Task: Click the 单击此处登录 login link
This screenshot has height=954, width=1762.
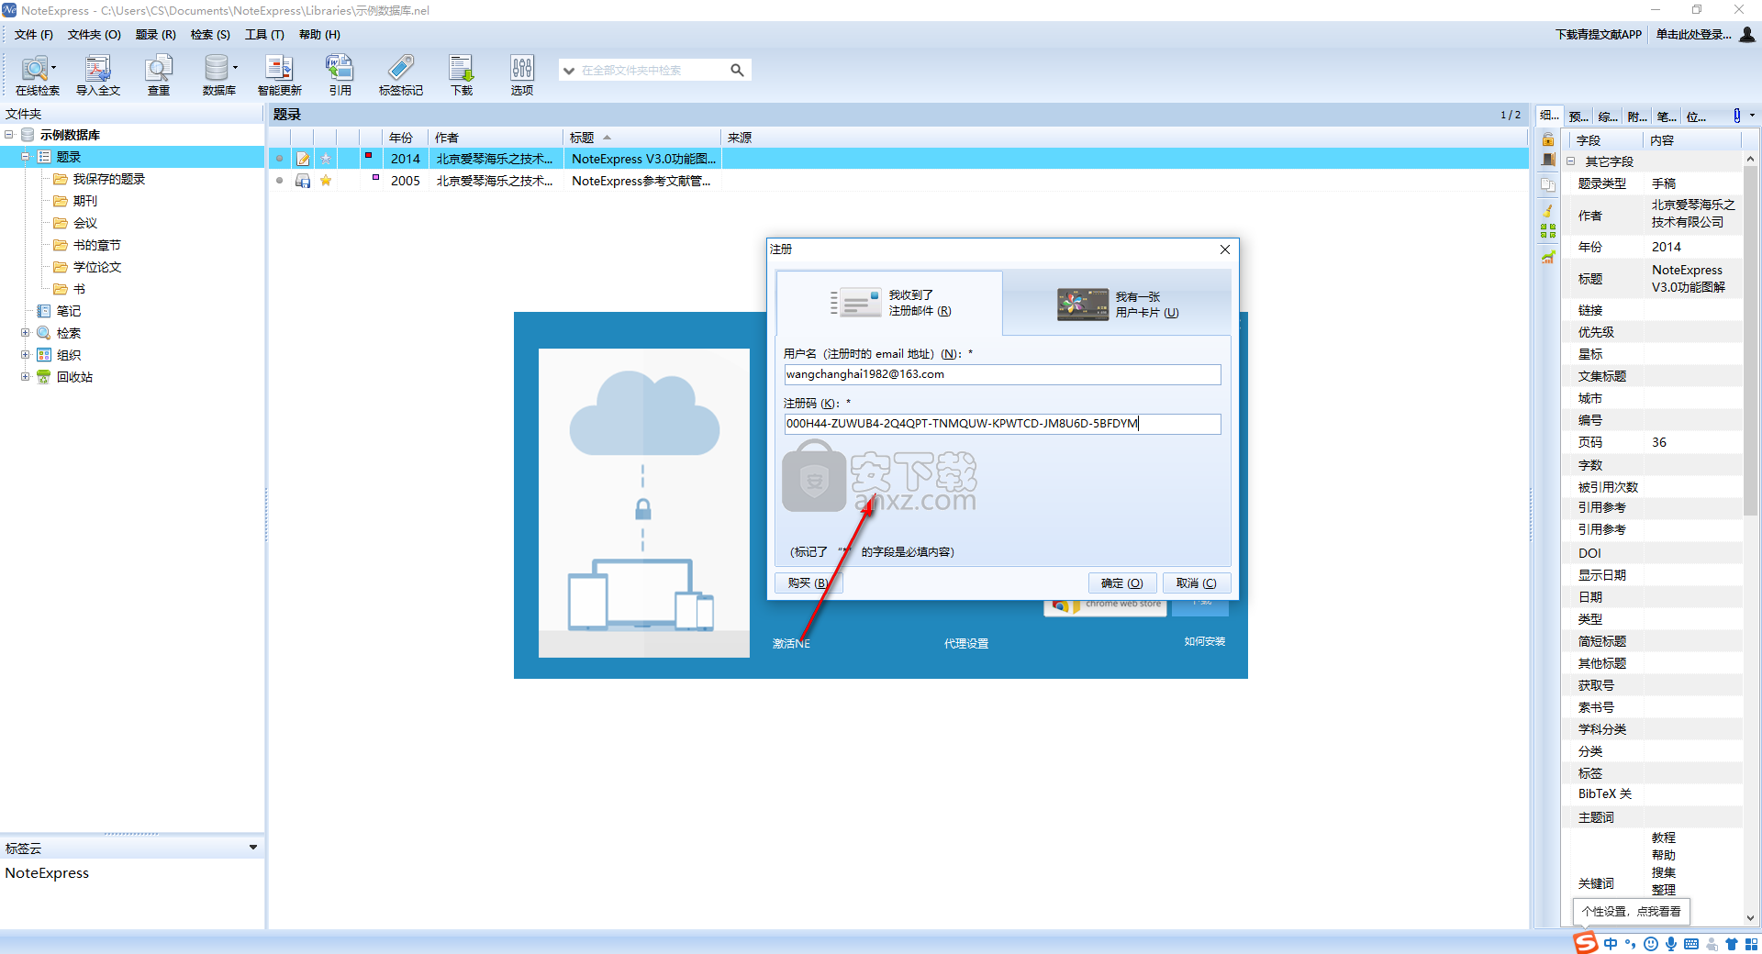Action: coord(1693,35)
